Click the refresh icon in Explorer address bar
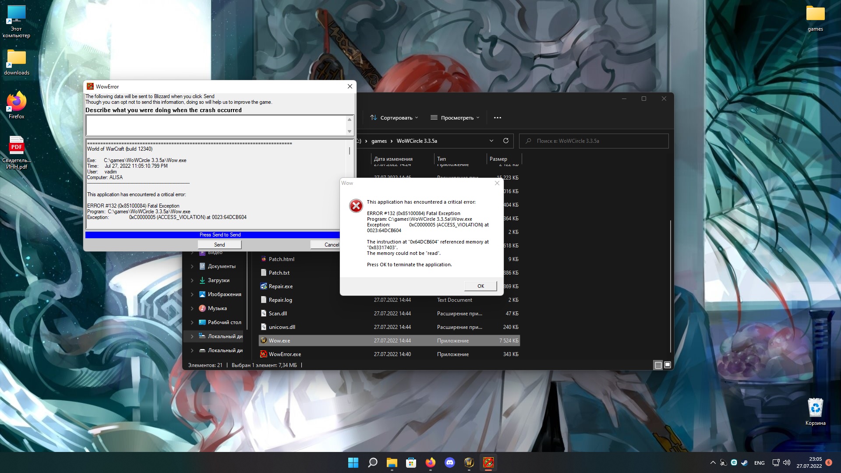 [x=505, y=141]
